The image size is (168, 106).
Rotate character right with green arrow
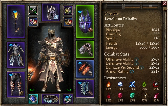point(69,90)
